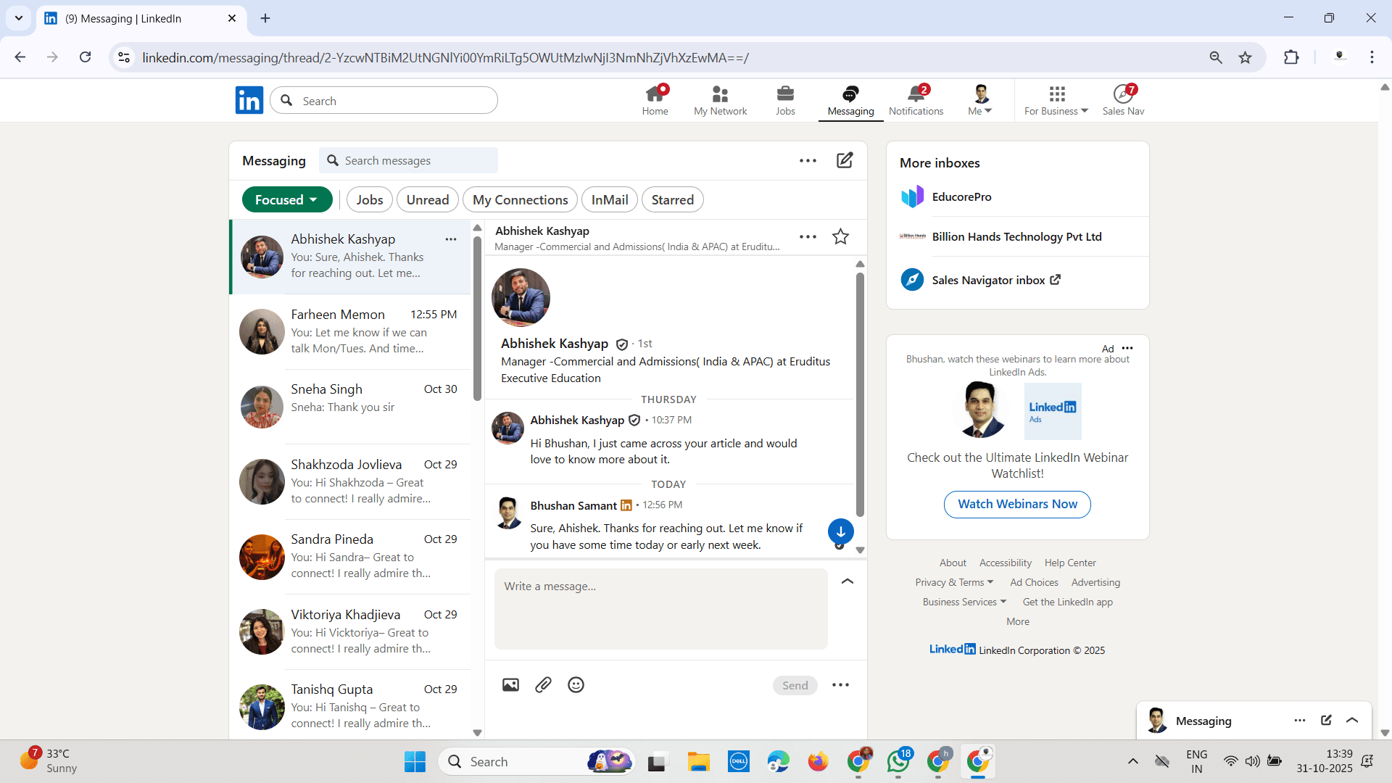The image size is (1392, 783).
Task: Open Notifications from the top navigation
Action: [x=916, y=100]
